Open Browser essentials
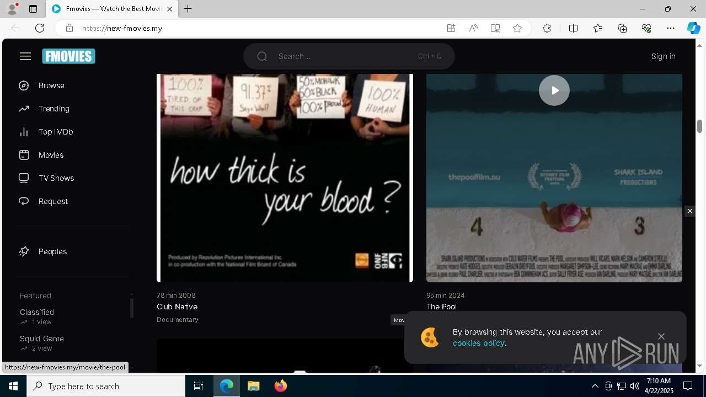 (646, 28)
